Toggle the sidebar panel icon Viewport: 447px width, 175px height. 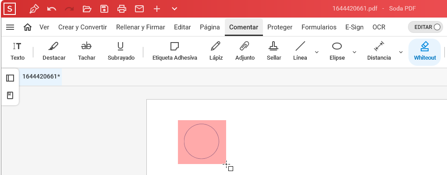10,78
